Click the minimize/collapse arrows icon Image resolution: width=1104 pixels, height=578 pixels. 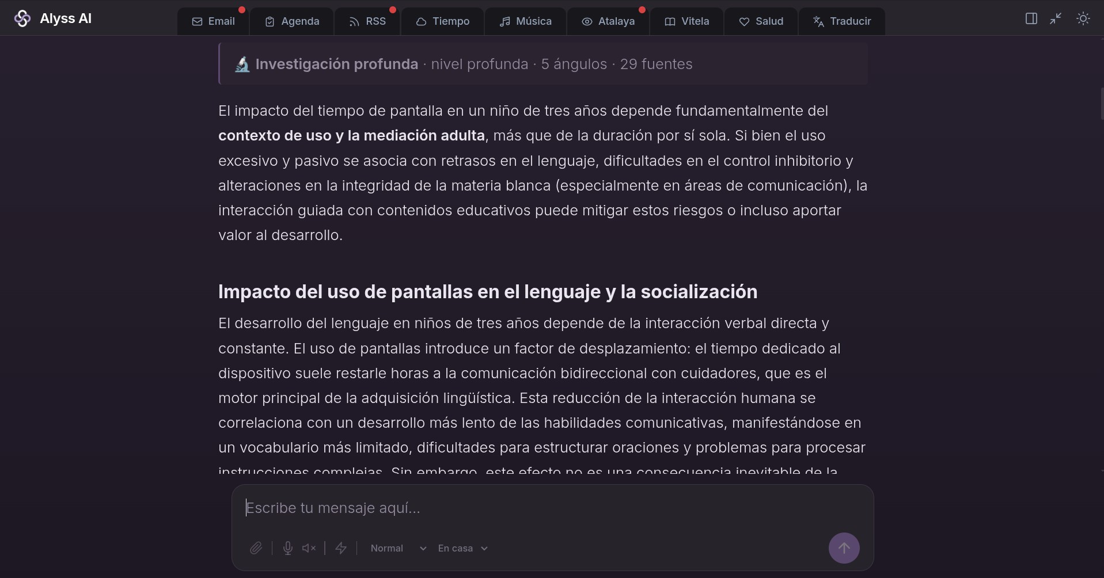(1056, 18)
